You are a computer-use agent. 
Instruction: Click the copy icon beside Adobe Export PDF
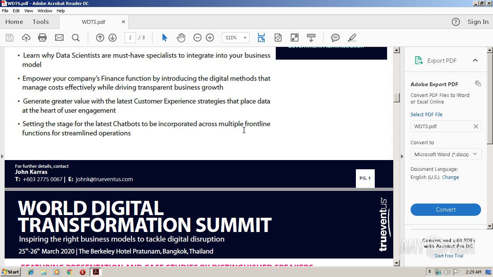(x=478, y=83)
